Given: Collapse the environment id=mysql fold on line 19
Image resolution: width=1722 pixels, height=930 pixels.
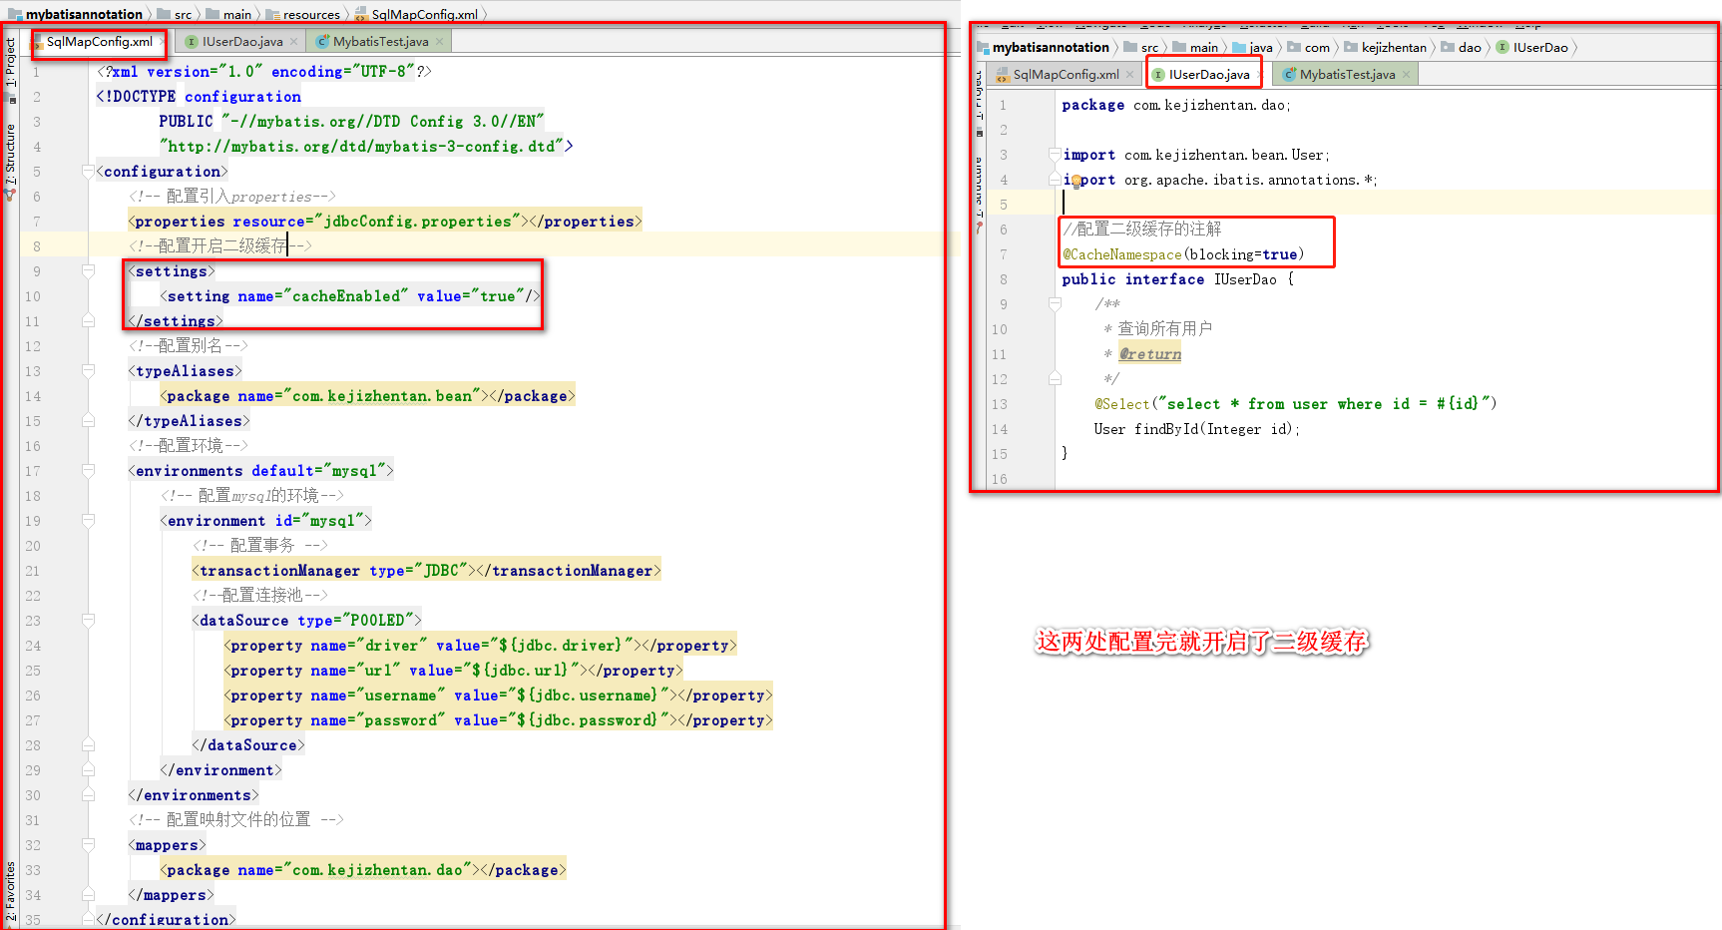Looking at the screenshot, I should (x=88, y=521).
